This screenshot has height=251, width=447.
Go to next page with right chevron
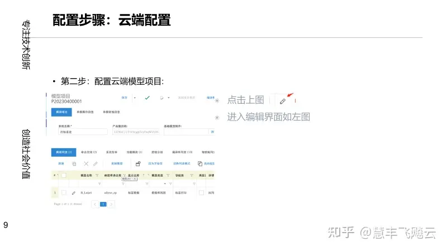pos(111,204)
